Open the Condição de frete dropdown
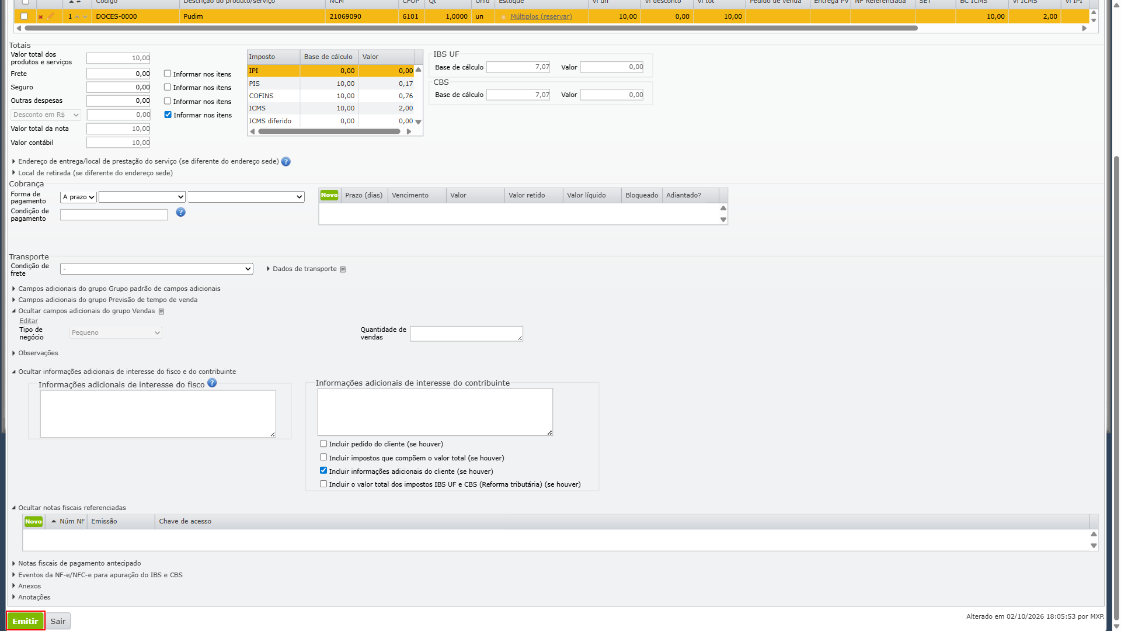 click(156, 269)
